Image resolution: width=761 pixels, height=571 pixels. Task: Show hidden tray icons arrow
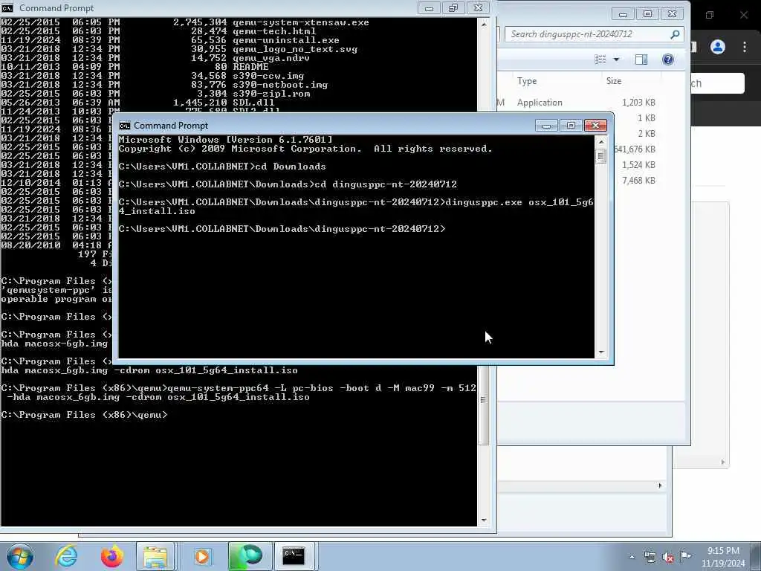click(x=632, y=558)
